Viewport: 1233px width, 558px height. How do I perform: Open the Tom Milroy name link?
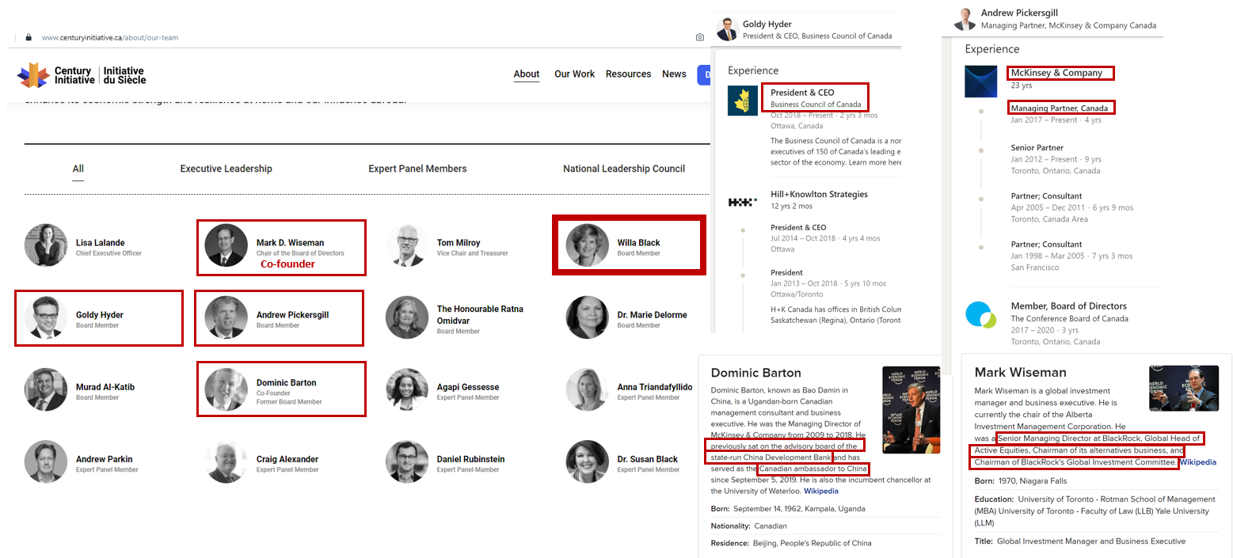coord(459,243)
